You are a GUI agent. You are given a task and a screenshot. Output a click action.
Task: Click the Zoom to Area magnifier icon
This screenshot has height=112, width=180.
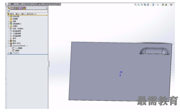pos(139,5)
